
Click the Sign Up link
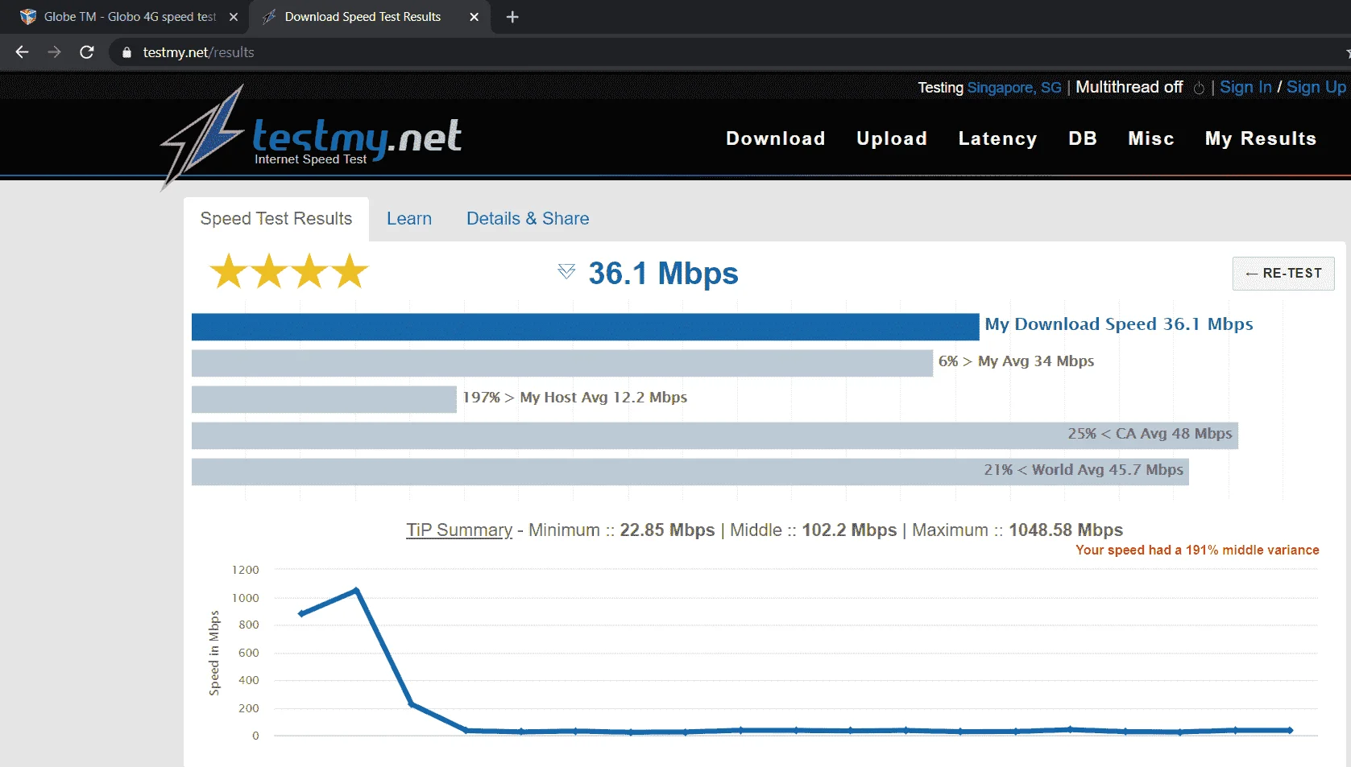1316,87
